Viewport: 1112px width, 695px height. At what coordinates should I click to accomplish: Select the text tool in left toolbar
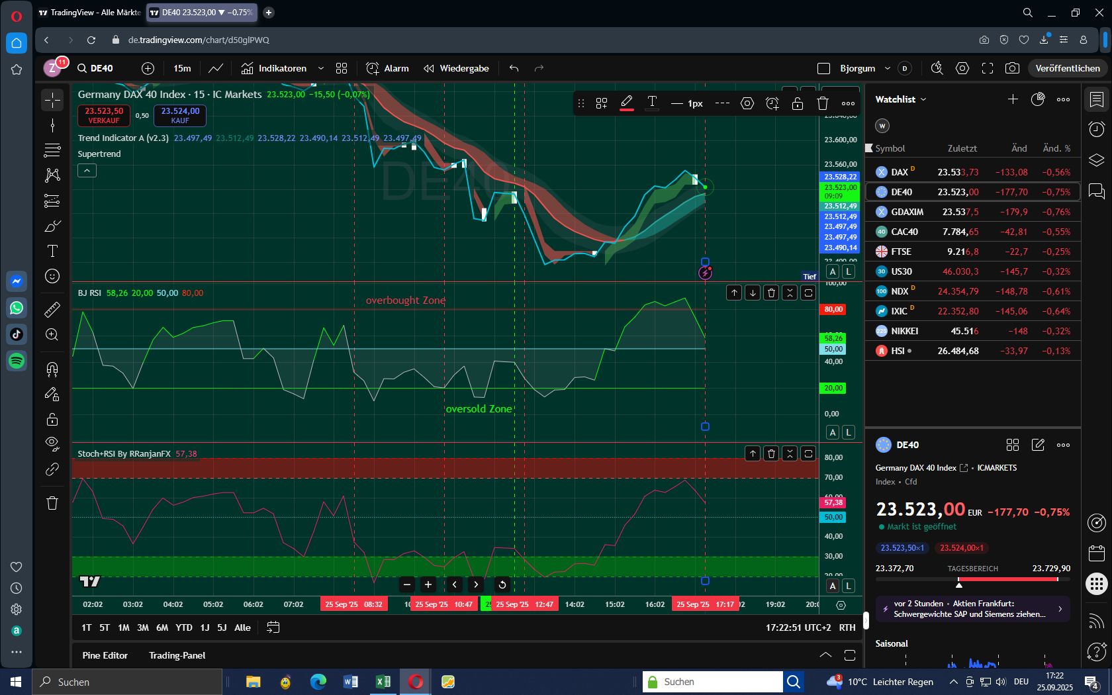pos(52,251)
